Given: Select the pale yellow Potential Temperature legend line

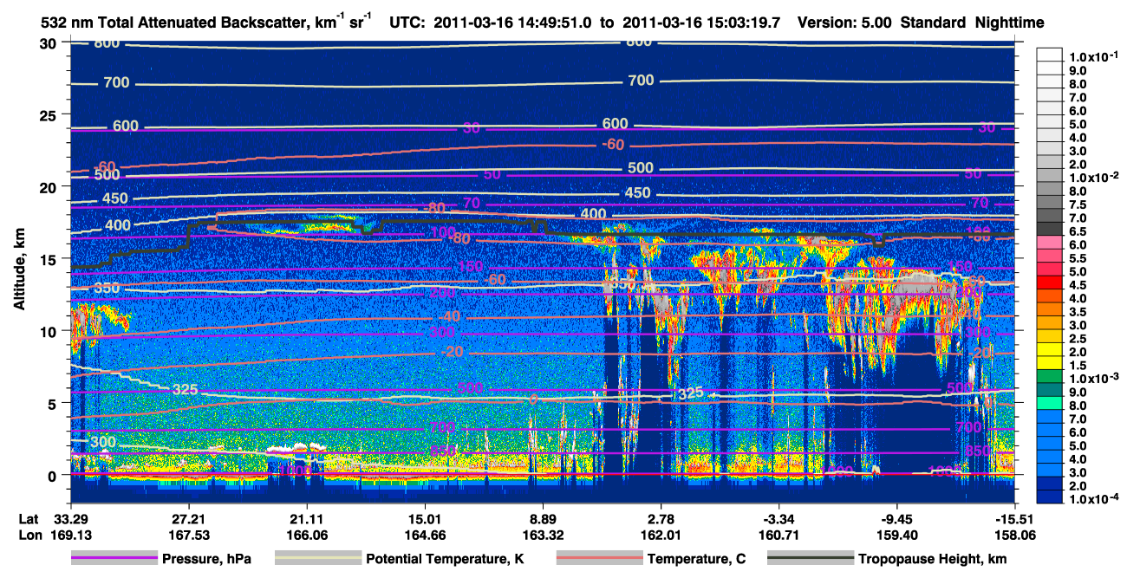Looking at the screenshot, I should point(318,559).
